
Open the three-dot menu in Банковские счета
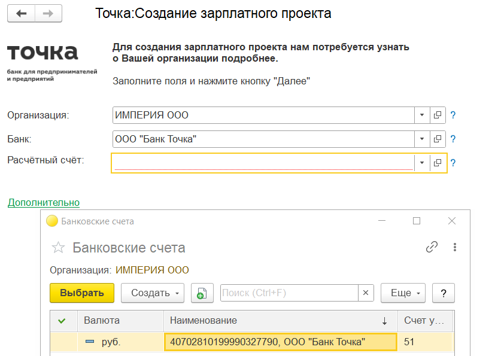(x=455, y=247)
